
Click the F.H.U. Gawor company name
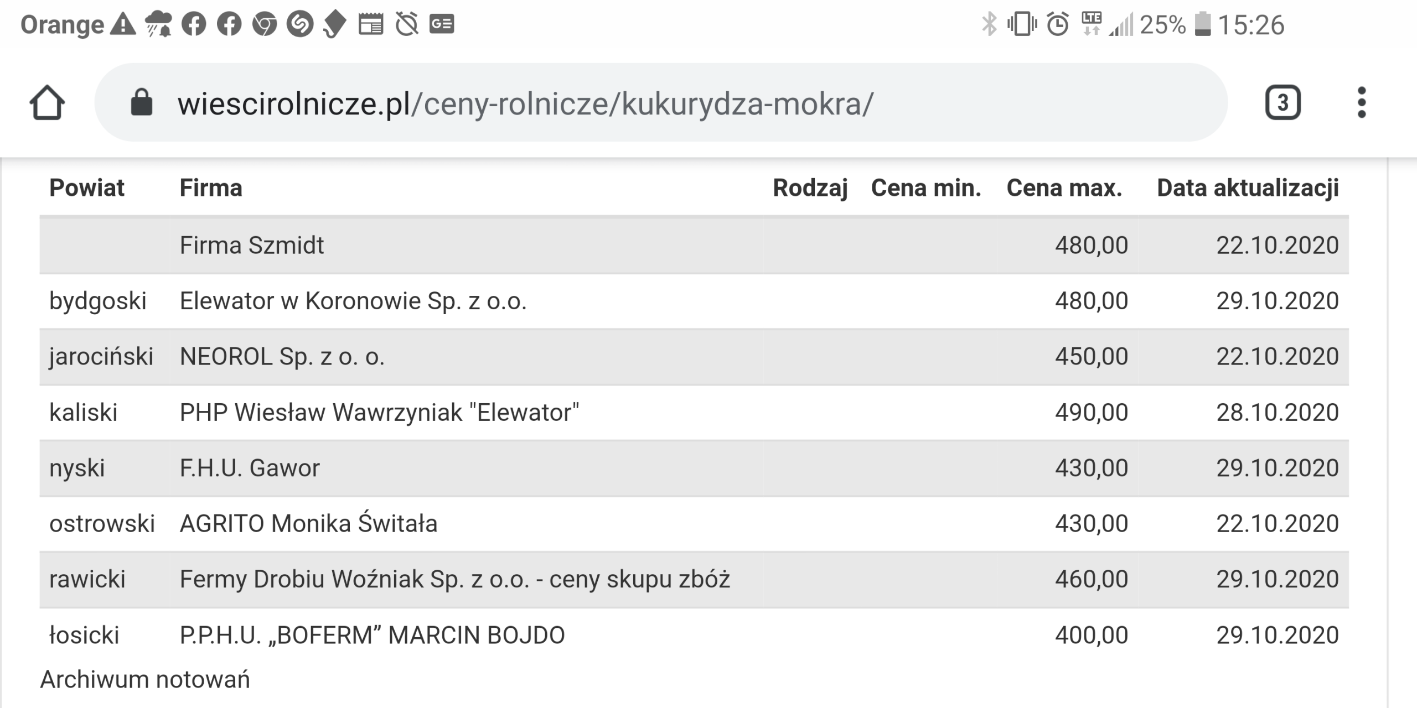tap(250, 468)
